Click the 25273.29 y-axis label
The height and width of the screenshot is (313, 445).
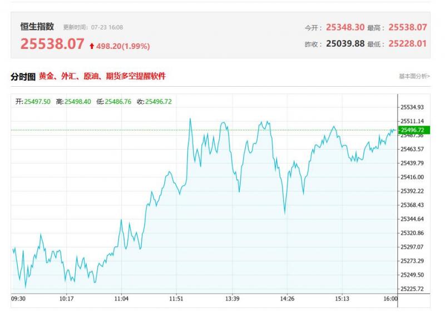pyautogui.click(x=412, y=261)
